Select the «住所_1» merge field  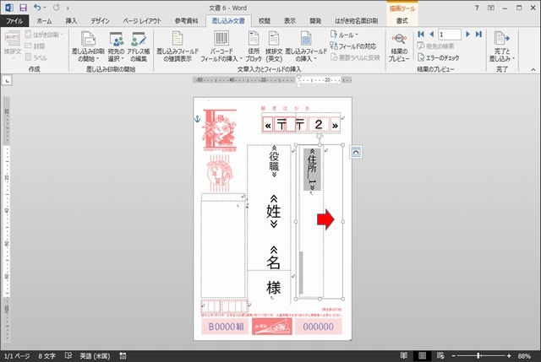point(312,170)
